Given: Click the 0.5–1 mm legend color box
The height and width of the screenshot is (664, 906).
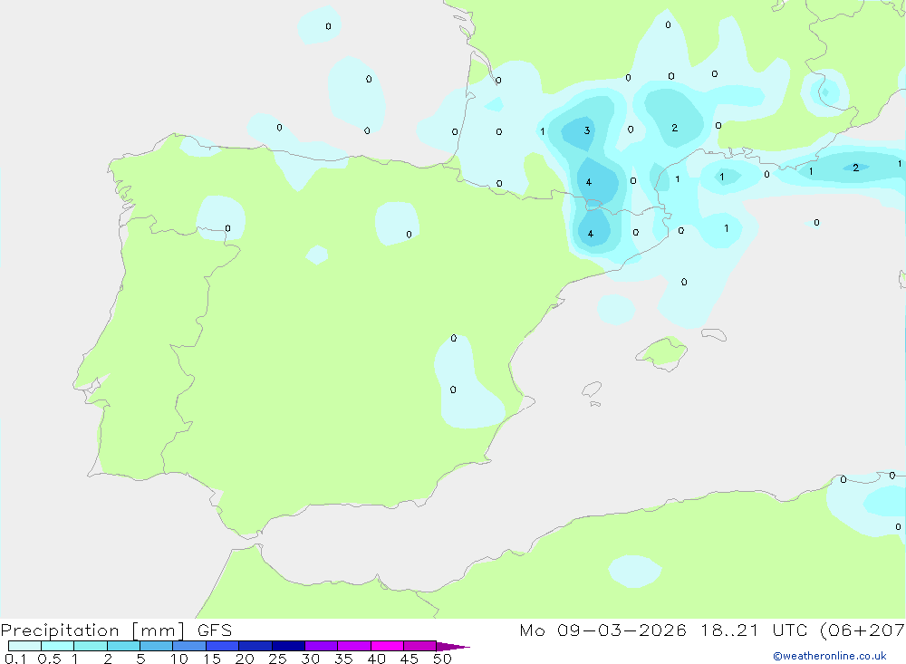Looking at the screenshot, I should [58, 646].
